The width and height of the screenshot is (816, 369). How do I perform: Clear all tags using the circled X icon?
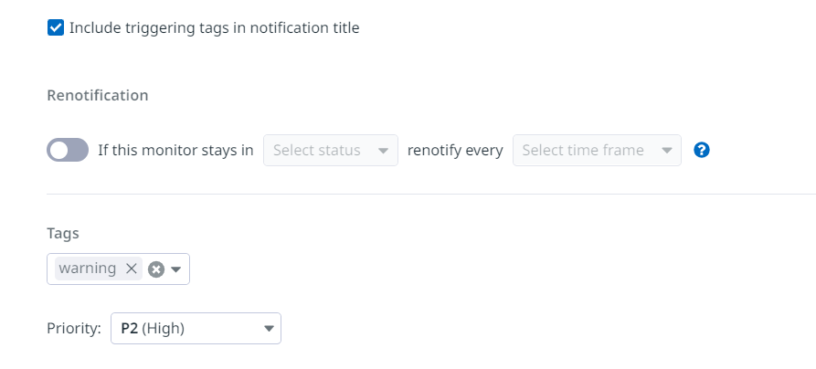tap(156, 269)
